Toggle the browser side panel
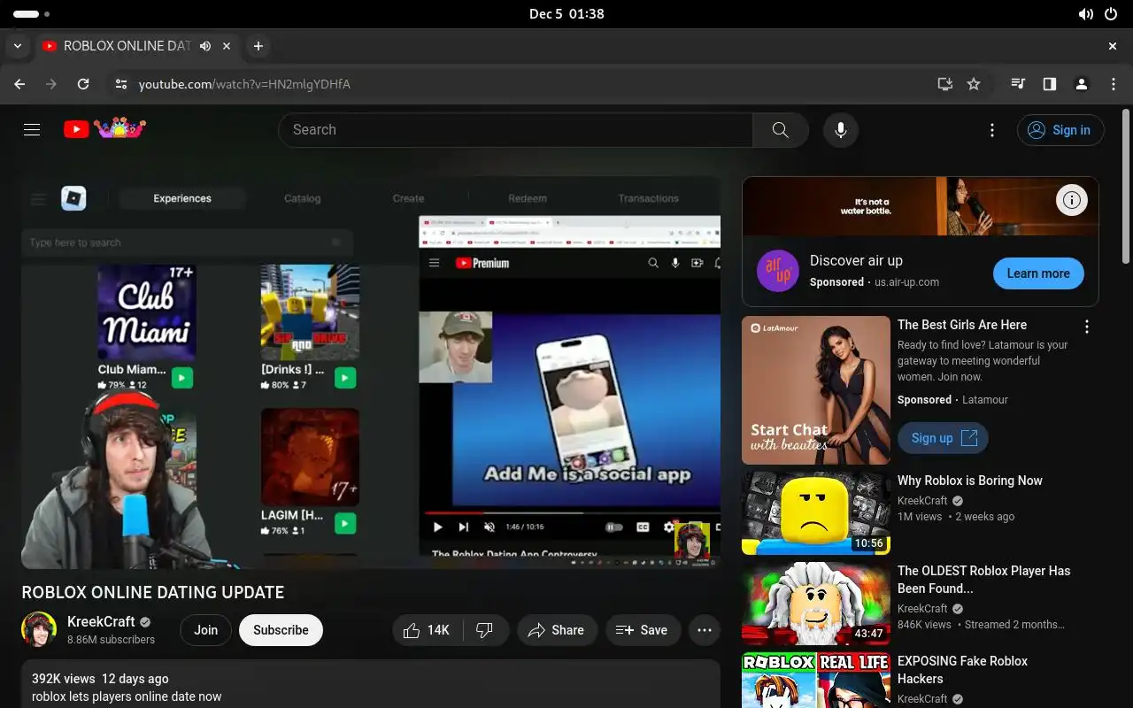The width and height of the screenshot is (1133, 708). (1049, 84)
